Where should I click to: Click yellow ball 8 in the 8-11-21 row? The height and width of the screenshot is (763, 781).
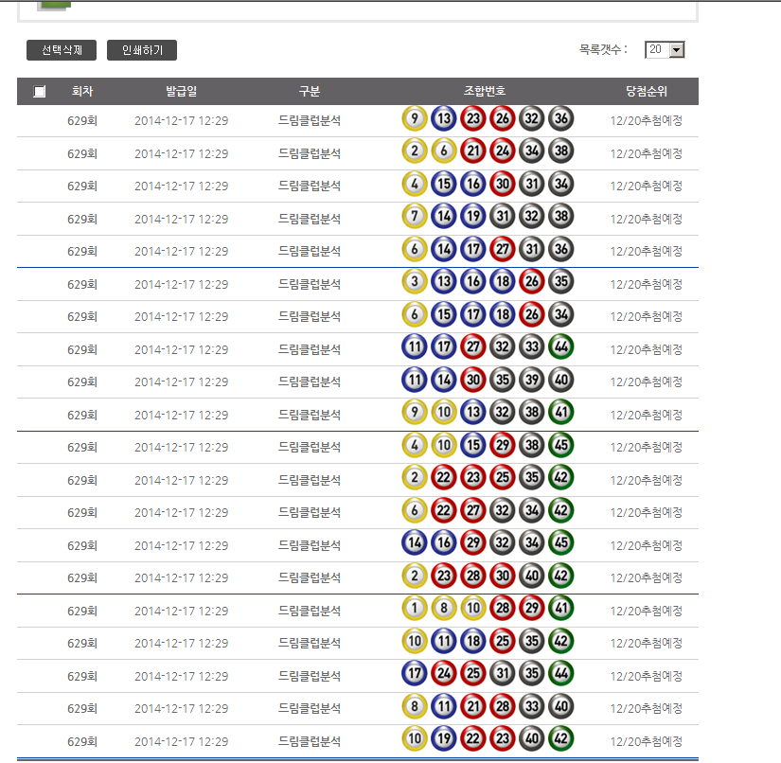415,709
